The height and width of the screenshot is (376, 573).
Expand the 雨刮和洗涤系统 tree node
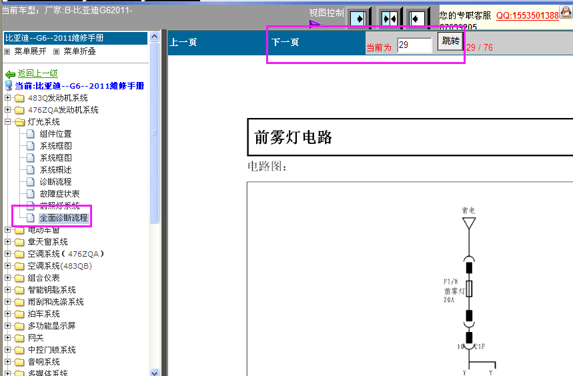8,301
